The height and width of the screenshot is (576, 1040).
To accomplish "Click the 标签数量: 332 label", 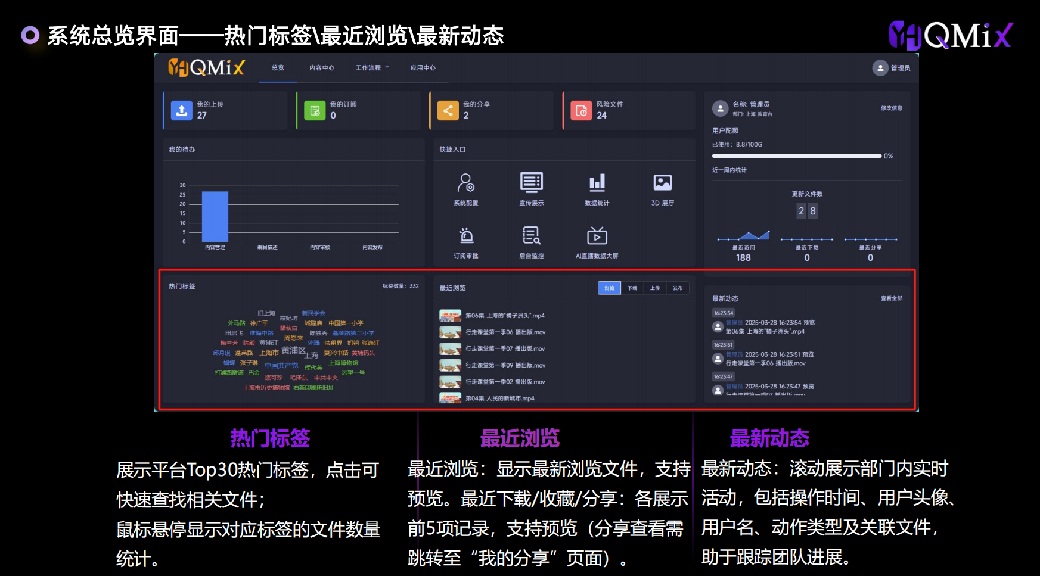I will (x=401, y=287).
